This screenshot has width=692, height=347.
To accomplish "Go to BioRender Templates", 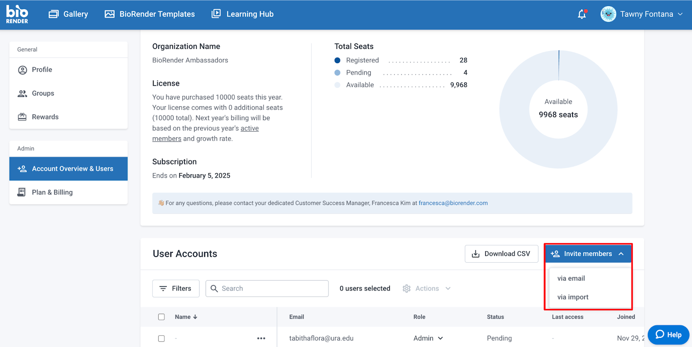I will coord(150,14).
